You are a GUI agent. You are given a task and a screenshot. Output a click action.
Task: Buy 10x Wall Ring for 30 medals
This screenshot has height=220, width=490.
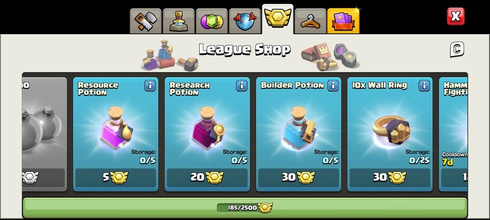point(390,178)
